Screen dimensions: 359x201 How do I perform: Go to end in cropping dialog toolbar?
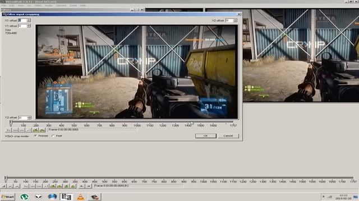point(29,130)
